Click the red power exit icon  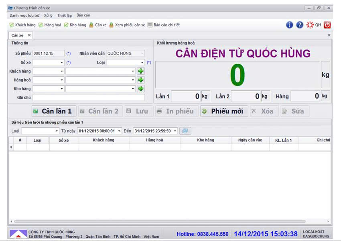pyautogui.click(x=327, y=25)
